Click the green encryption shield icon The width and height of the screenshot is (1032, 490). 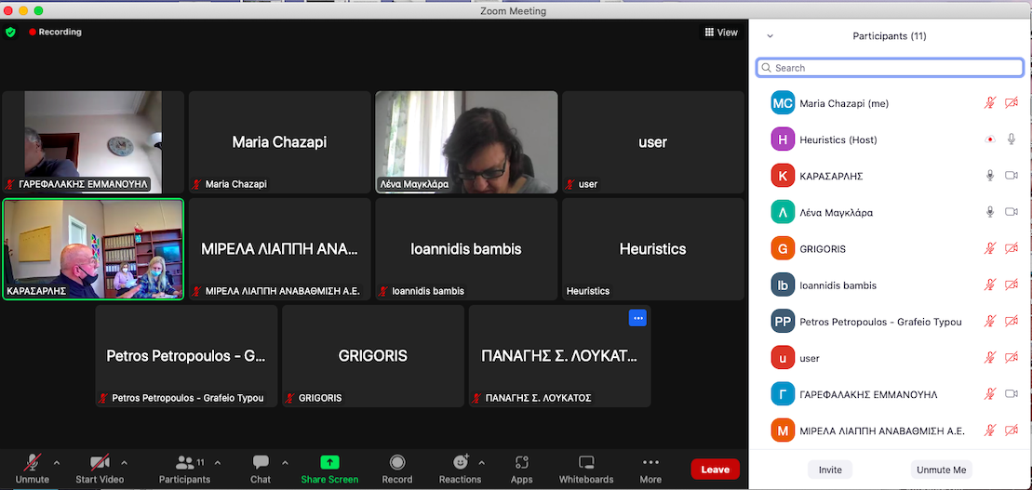(x=10, y=32)
